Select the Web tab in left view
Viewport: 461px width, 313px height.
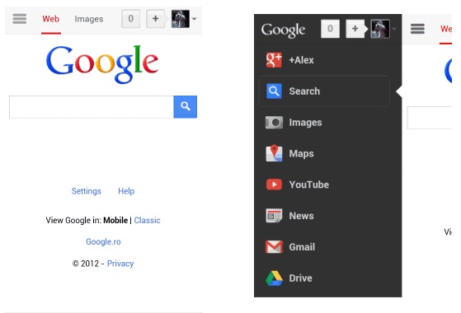[51, 19]
